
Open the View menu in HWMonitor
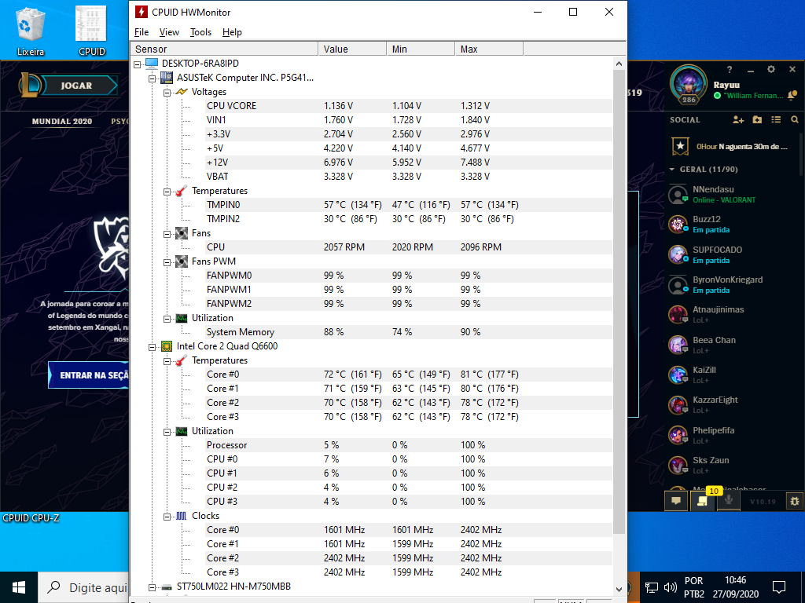pyautogui.click(x=169, y=32)
